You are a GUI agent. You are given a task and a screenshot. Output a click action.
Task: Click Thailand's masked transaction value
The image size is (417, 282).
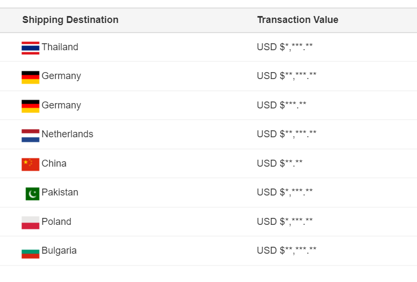tap(285, 47)
